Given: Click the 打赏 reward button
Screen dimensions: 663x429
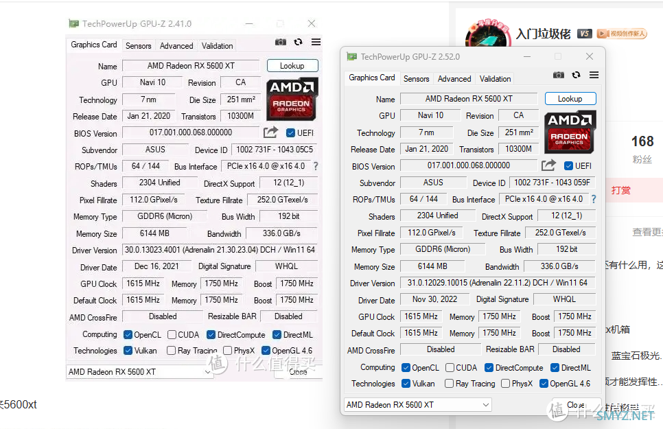Looking at the screenshot, I should pos(620,190).
